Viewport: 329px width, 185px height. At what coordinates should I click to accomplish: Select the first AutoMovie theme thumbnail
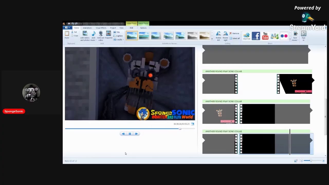(x=132, y=36)
